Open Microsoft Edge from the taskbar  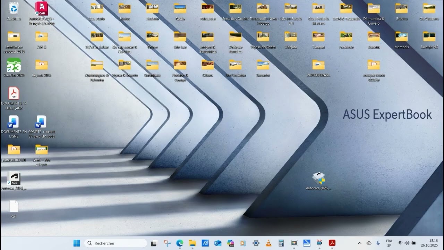click(x=180, y=243)
